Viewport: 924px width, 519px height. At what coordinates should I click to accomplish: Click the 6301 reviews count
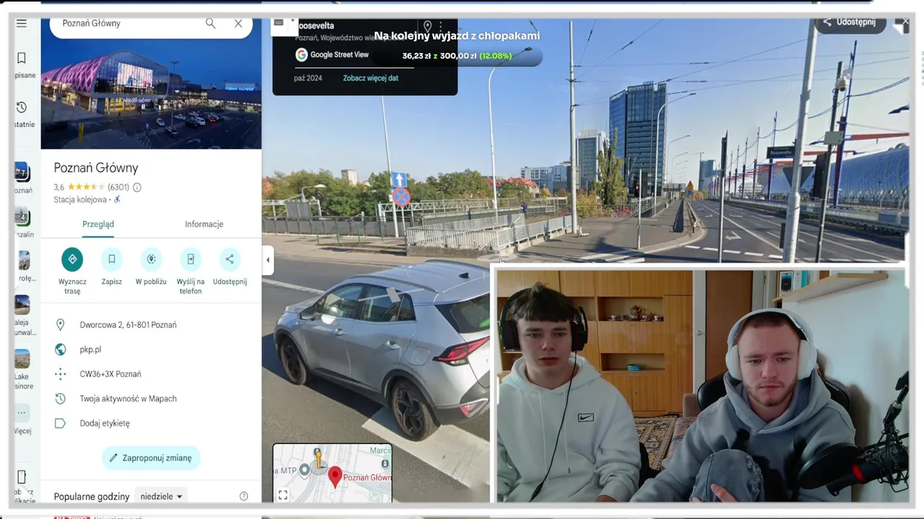pos(118,187)
